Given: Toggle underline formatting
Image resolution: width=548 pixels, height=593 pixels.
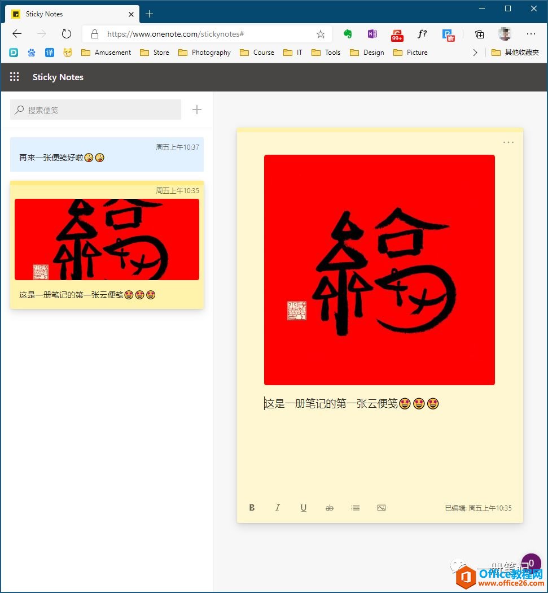Looking at the screenshot, I should (x=304, y=508).
